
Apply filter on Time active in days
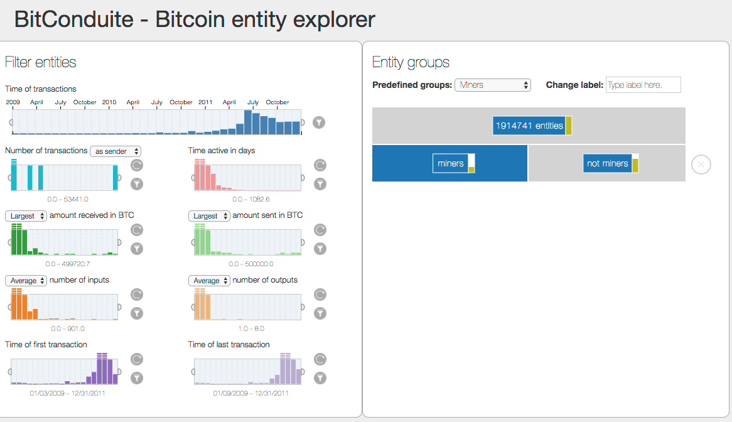click(x=320, y=184)
